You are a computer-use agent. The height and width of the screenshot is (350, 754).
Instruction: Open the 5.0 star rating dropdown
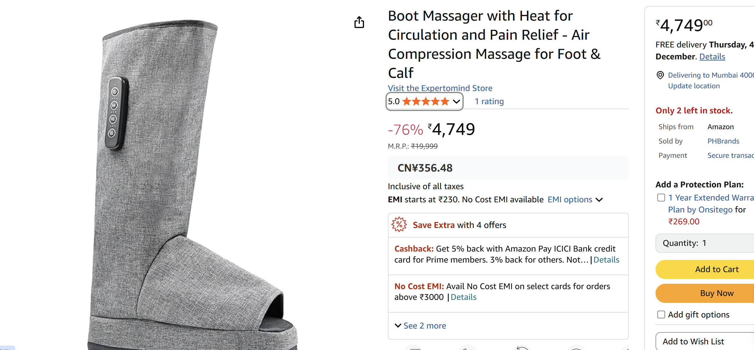coord(456,101)
